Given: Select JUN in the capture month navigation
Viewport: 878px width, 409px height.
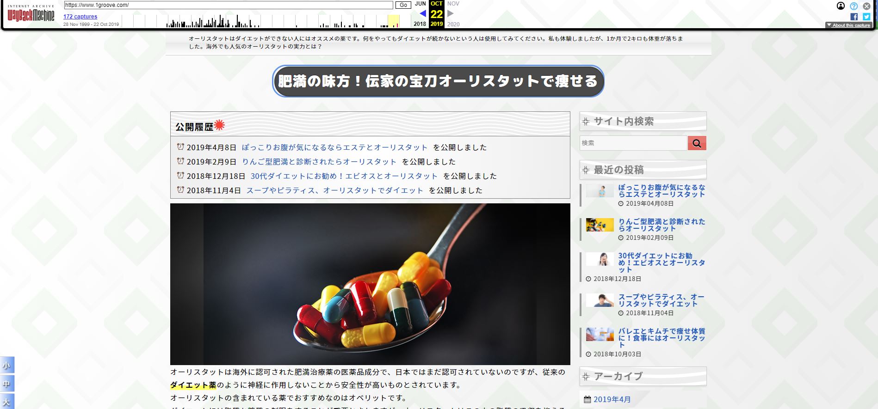Looking at the screenshot, I should pyautogui.click(x=420, y=4).
